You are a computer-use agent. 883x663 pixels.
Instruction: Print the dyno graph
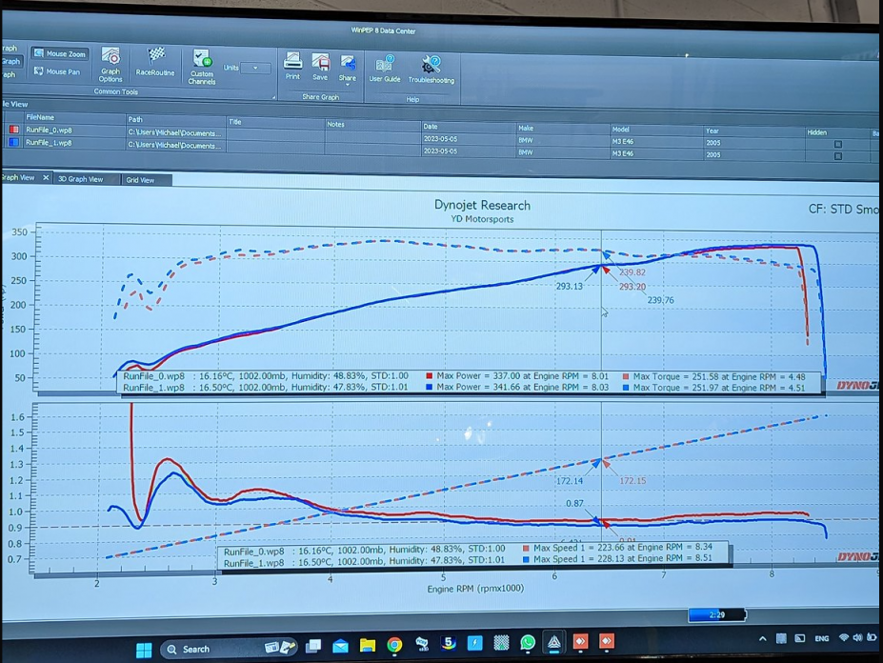click(x=292, y=65)
